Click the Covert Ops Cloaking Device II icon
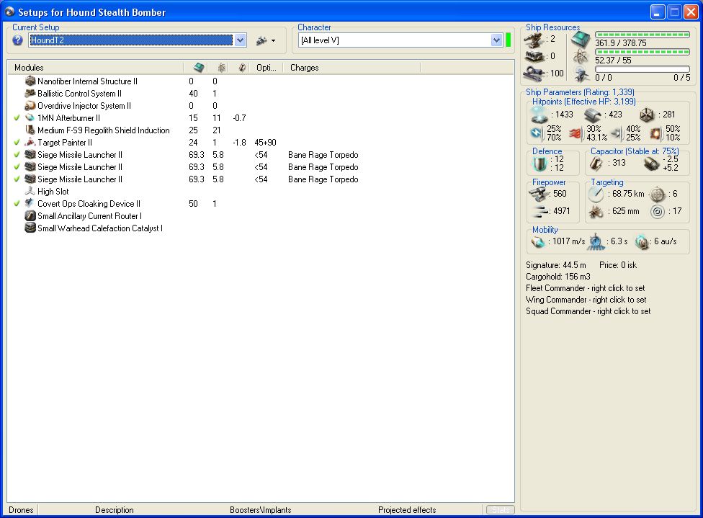 point(30,204)
